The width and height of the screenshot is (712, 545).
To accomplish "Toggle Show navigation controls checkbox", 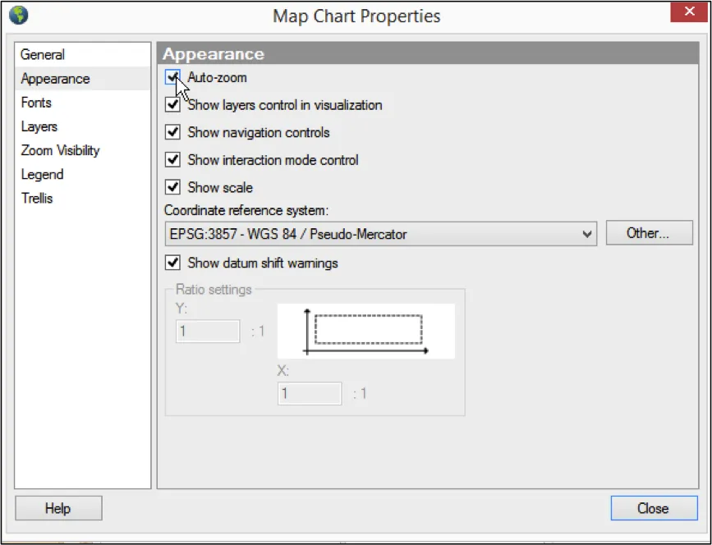I will 172,132.
